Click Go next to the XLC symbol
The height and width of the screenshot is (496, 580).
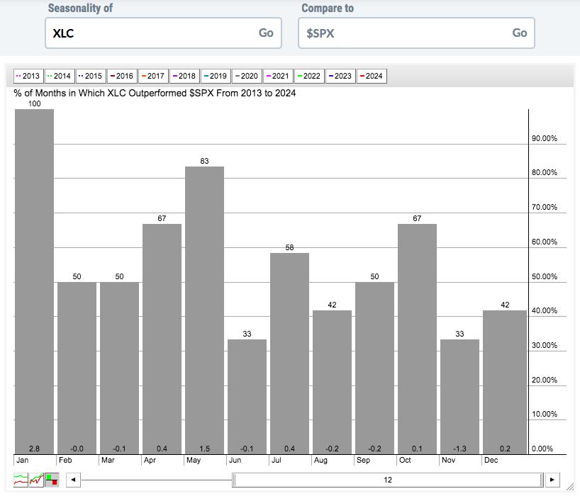[266, 33]
